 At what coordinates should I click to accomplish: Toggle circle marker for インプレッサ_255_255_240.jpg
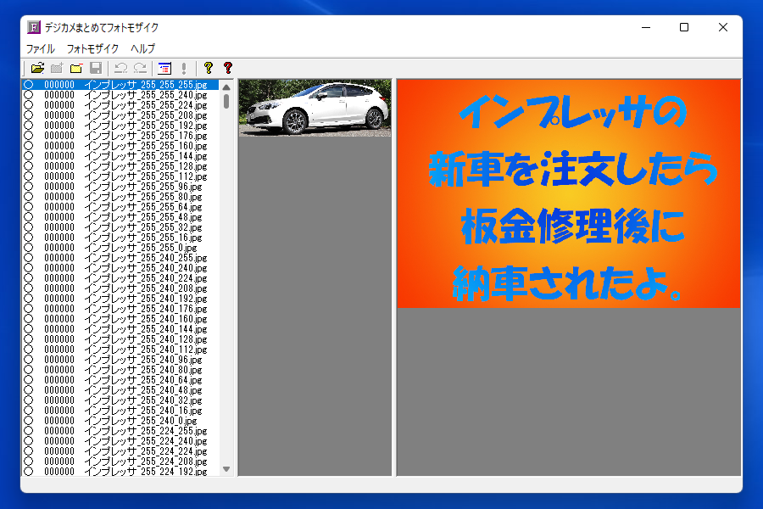[29, 95]
